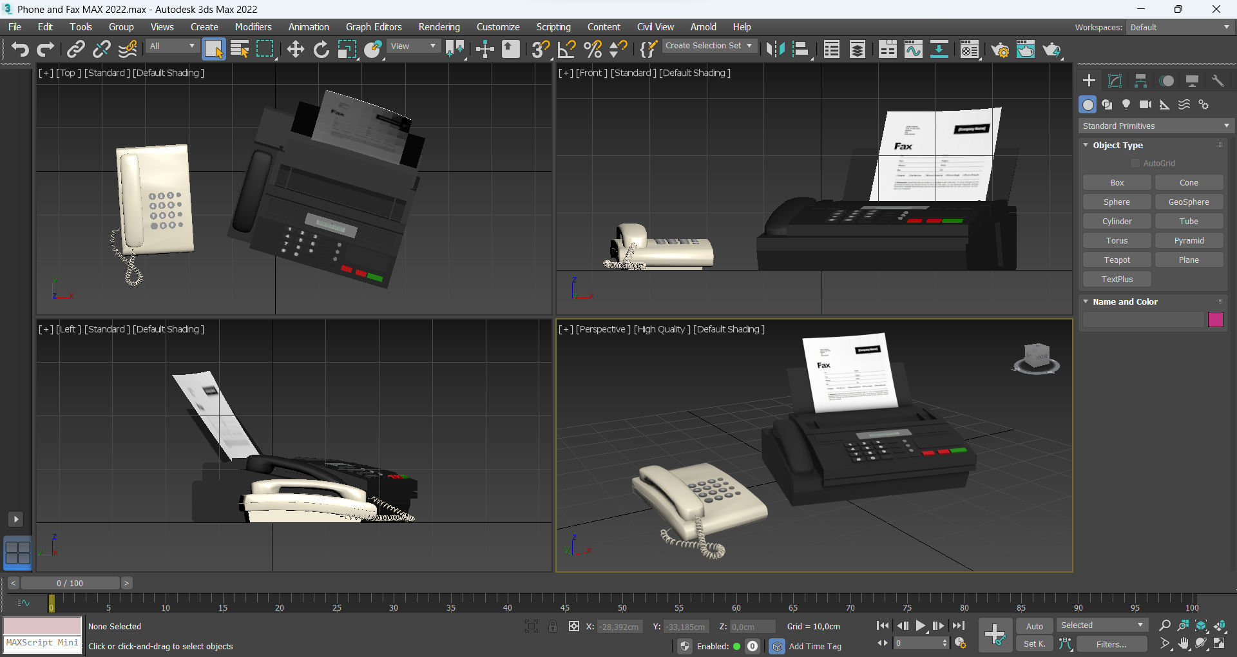Enable the AutoGrid checkbox

point(1135,164)
